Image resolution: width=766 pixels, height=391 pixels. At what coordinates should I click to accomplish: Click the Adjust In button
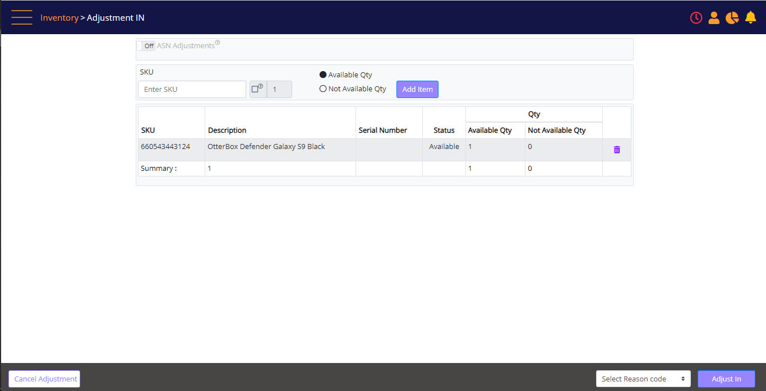pos(726,379)
